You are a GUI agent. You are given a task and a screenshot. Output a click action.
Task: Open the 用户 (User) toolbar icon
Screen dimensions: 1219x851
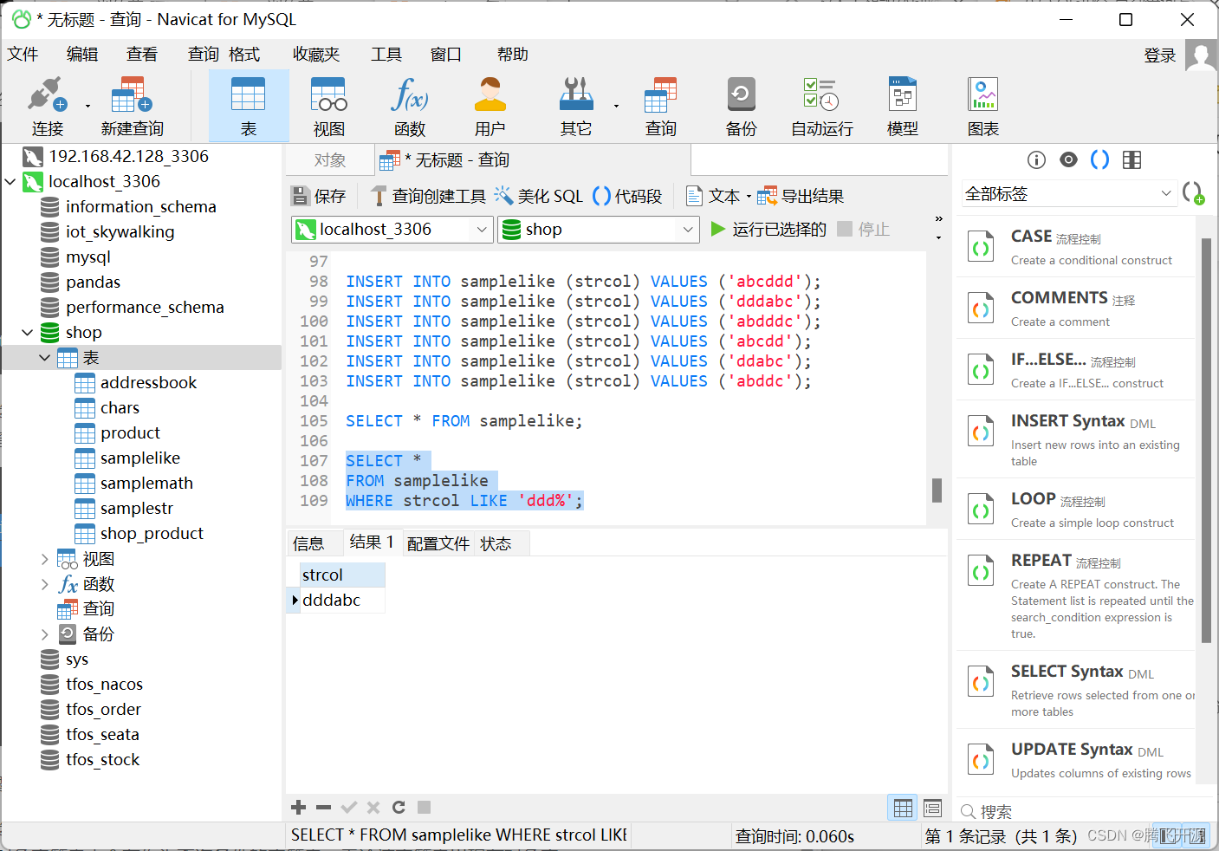(490, 106)
